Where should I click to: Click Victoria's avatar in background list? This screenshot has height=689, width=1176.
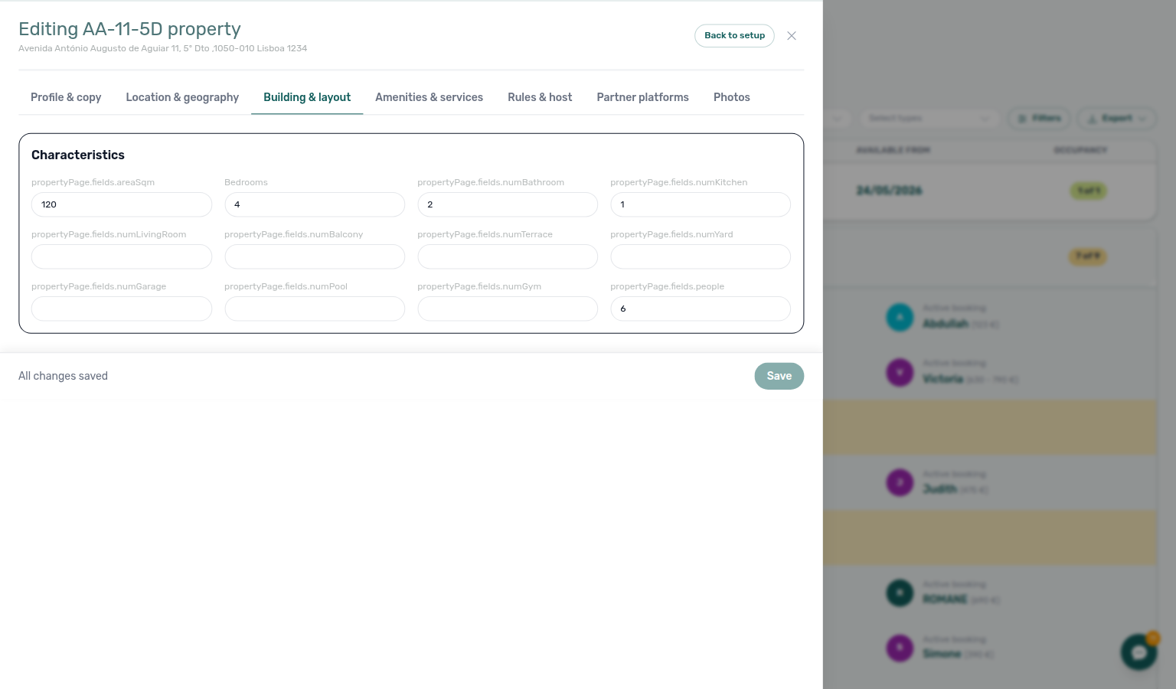pos(900,372)
